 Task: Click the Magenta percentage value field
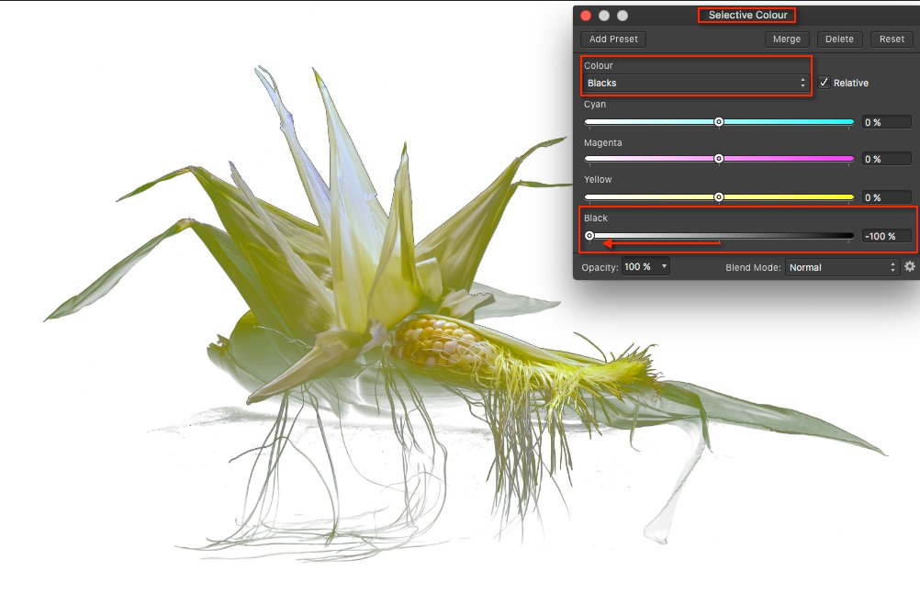pos(886,159)
